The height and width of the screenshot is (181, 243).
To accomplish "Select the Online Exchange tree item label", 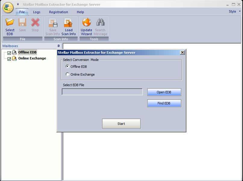I will click(32, 58).
